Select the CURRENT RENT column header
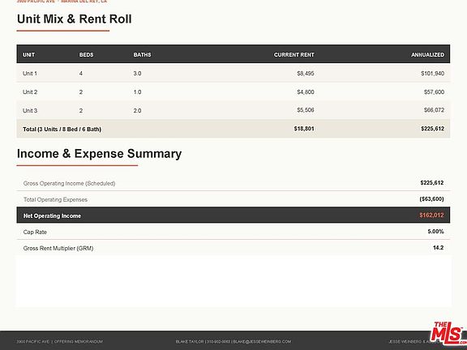Image resolution: width=467 pixels, height=350 pixels. click(293, 55)
